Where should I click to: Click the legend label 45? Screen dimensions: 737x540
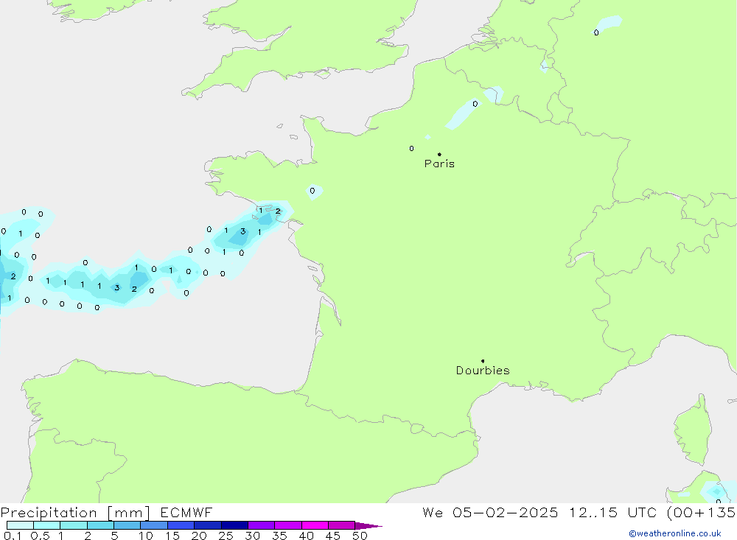pos(333,536)
